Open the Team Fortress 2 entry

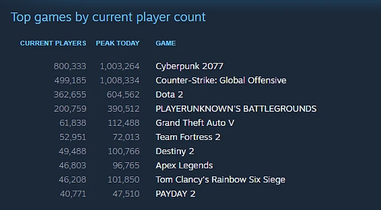click(188, 137)
